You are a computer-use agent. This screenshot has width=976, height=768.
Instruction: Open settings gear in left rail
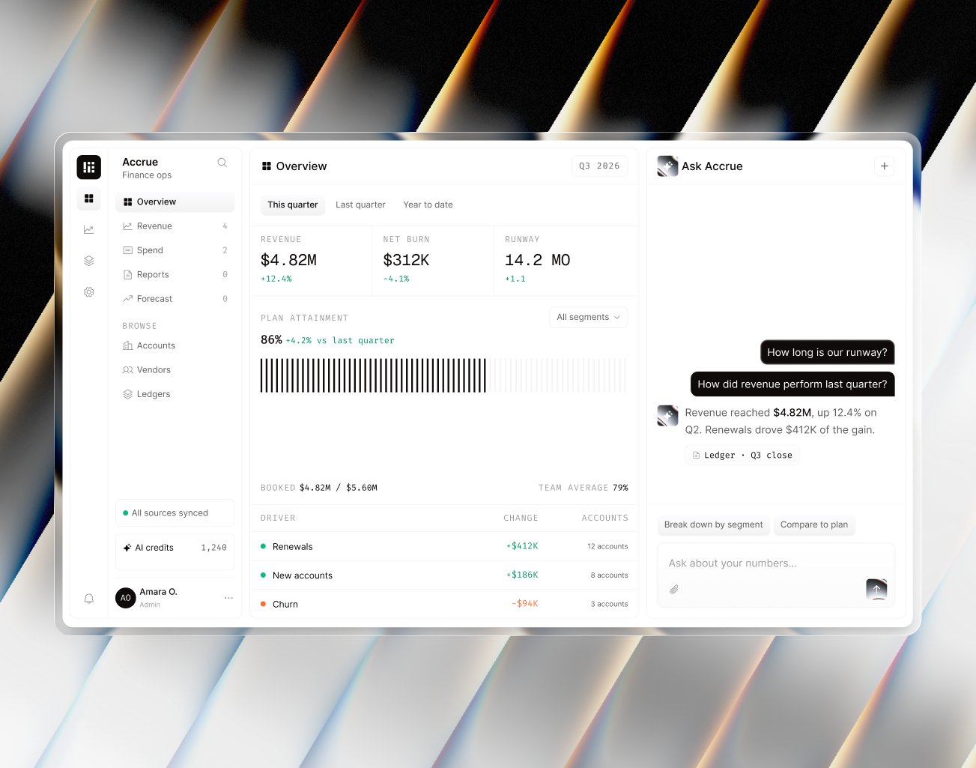88,292
